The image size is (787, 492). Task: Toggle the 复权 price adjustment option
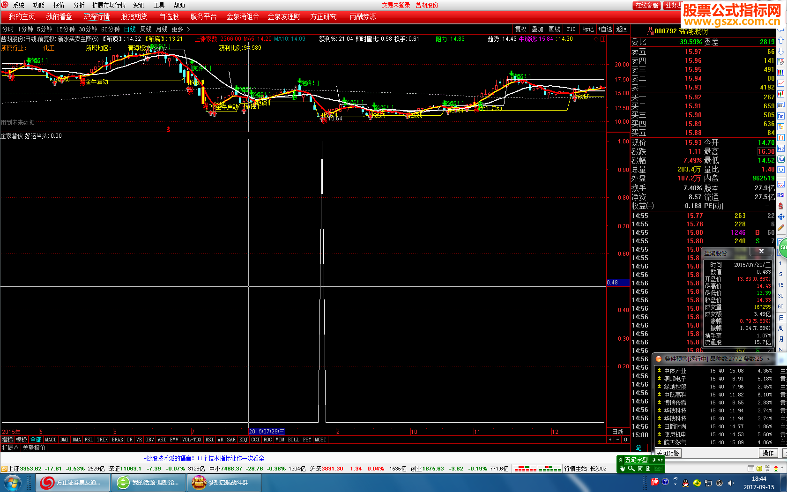pyautogui.click(x=520, y=29)
